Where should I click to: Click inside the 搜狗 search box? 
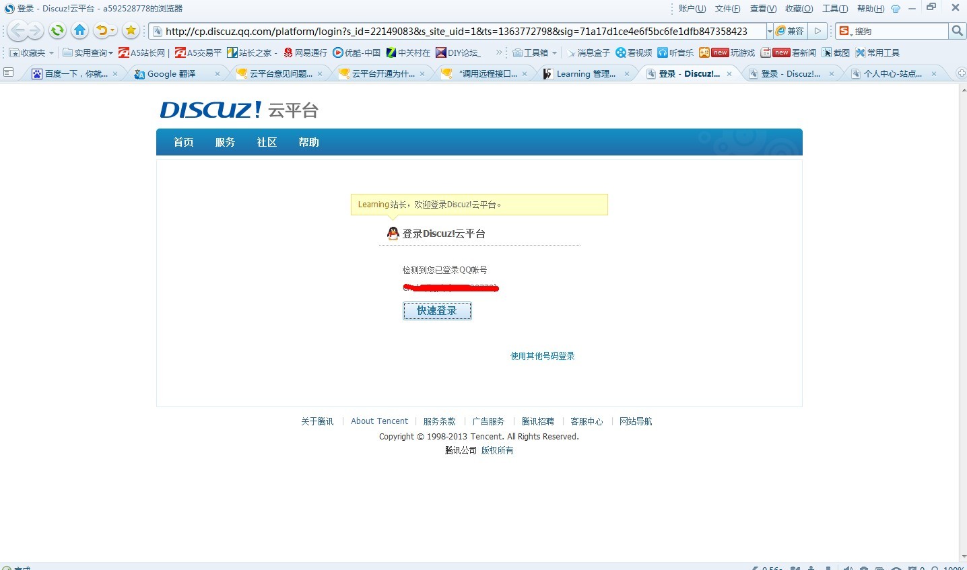pyautogui.click(x=900, y=31)
